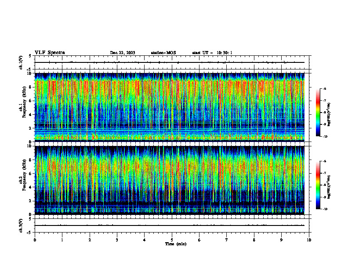The height and width of the screenshot is (269, 348).
Task: Click time axis end tick label '10'
Action: click(309, 240)
